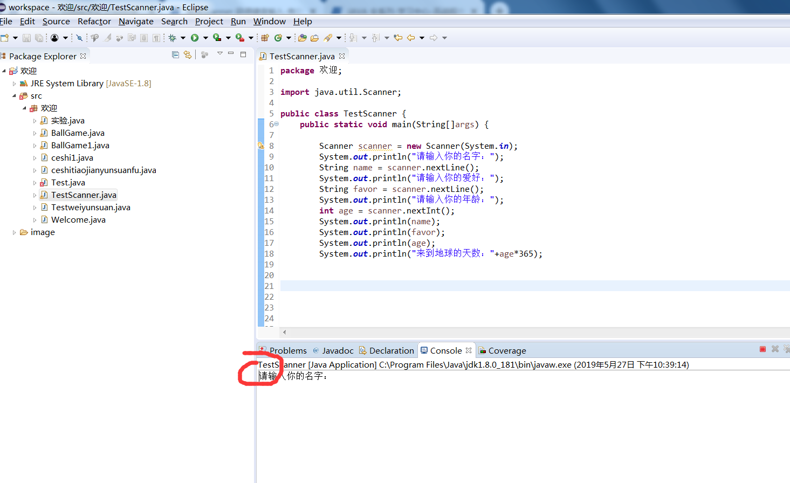Open New Java Class dropdown arrow
Image resolution: width=790 pixels, height=483 pixels.
pos(288,38)
